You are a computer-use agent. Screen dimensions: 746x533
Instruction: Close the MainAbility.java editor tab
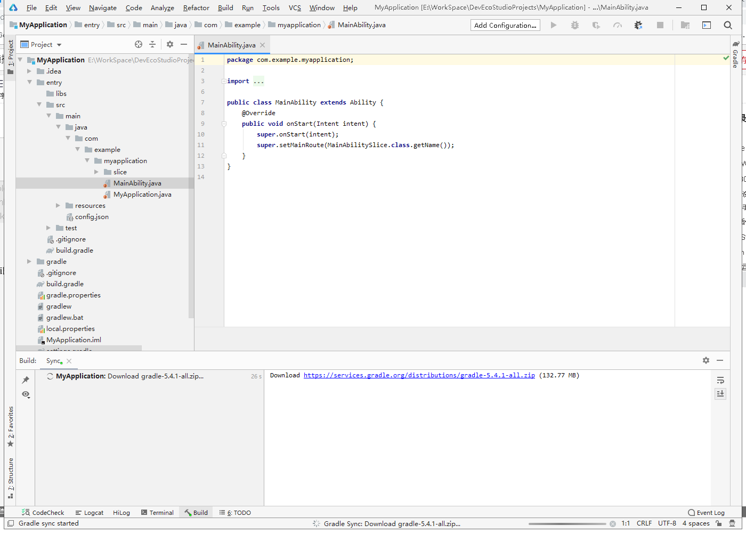262,45
